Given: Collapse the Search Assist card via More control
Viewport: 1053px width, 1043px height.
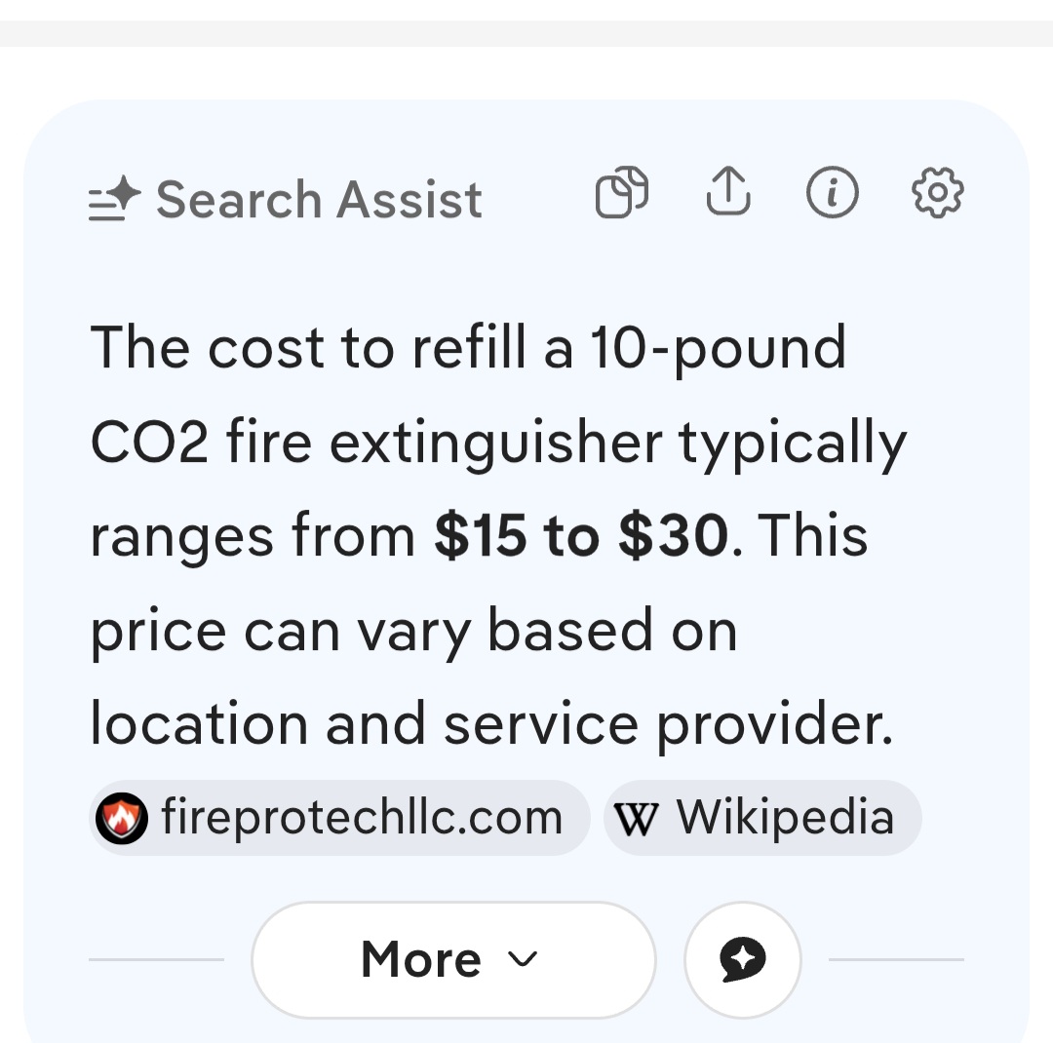Looking at the screenshot, I should click(x=453, y=959).
